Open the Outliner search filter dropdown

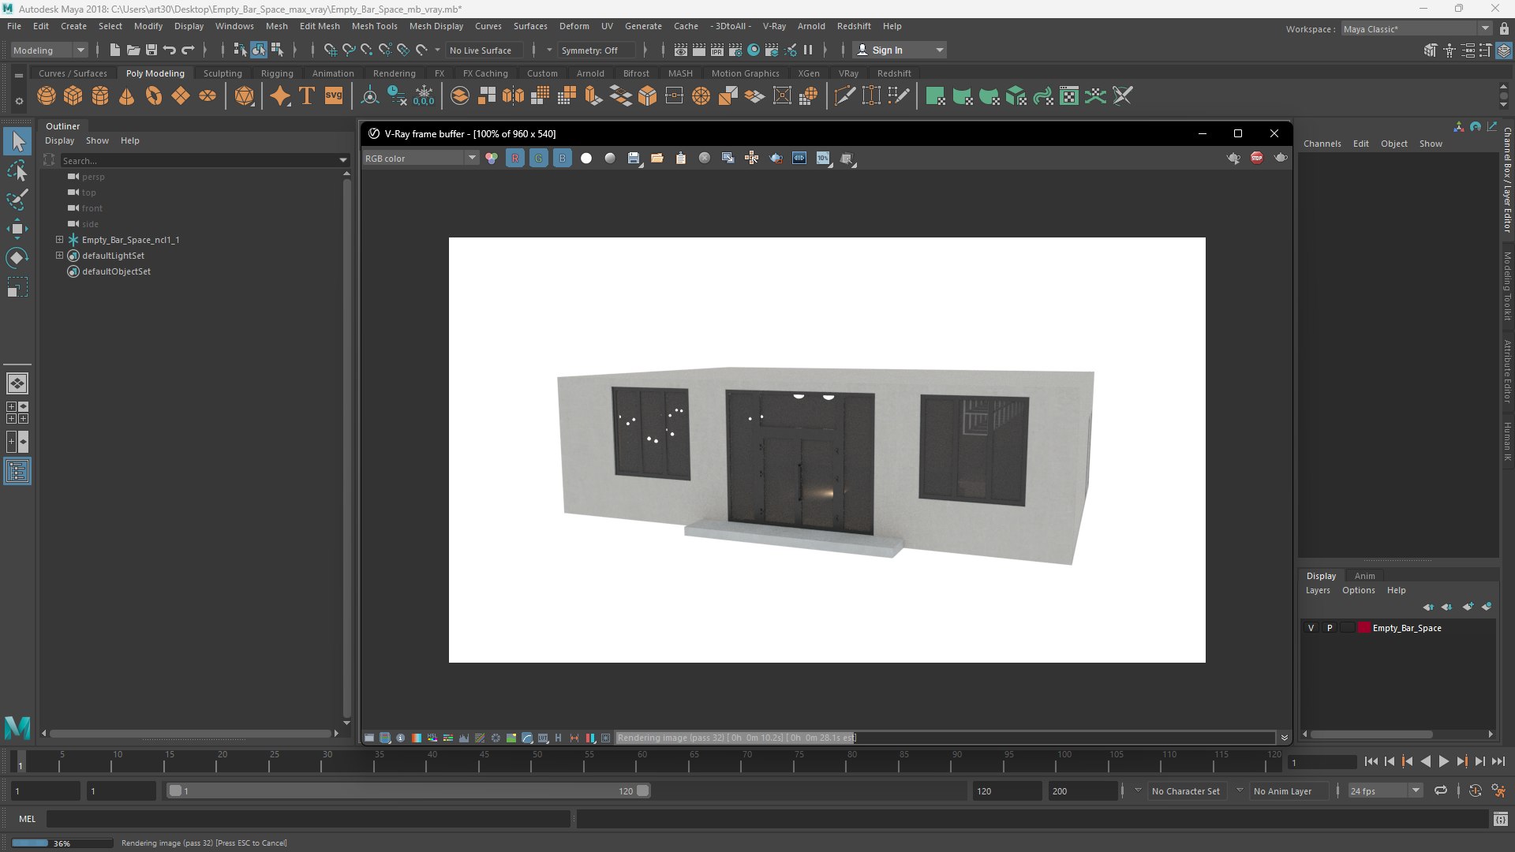[343, 160]
